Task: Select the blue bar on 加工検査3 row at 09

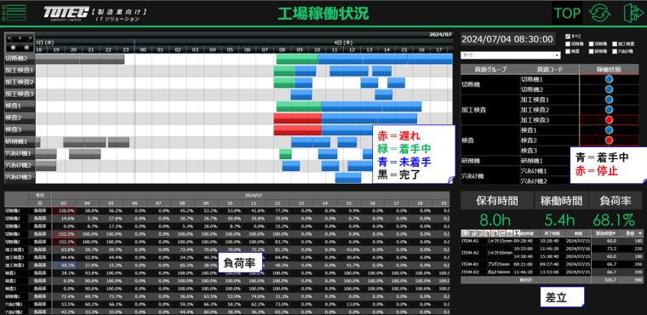Action: 301,94
